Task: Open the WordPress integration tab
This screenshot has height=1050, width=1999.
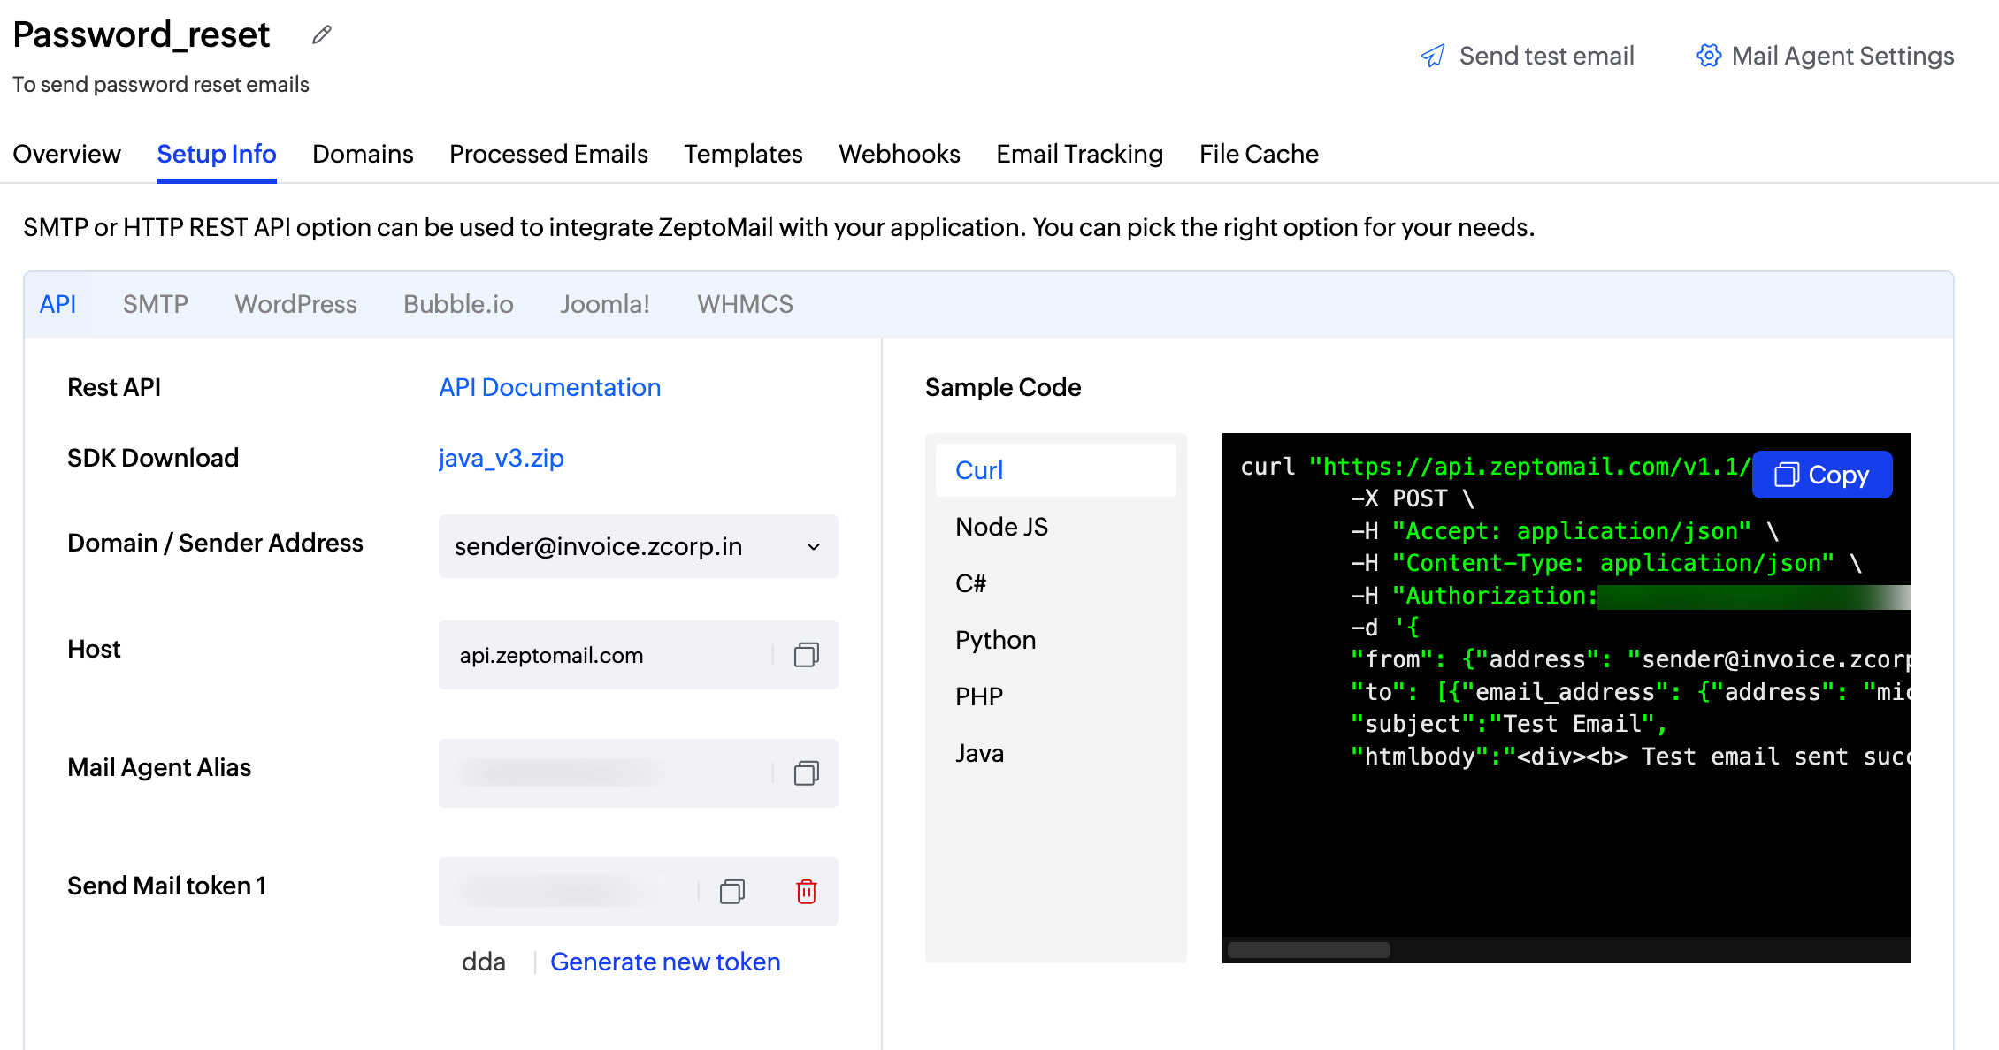Action: (x=295, y=304)
